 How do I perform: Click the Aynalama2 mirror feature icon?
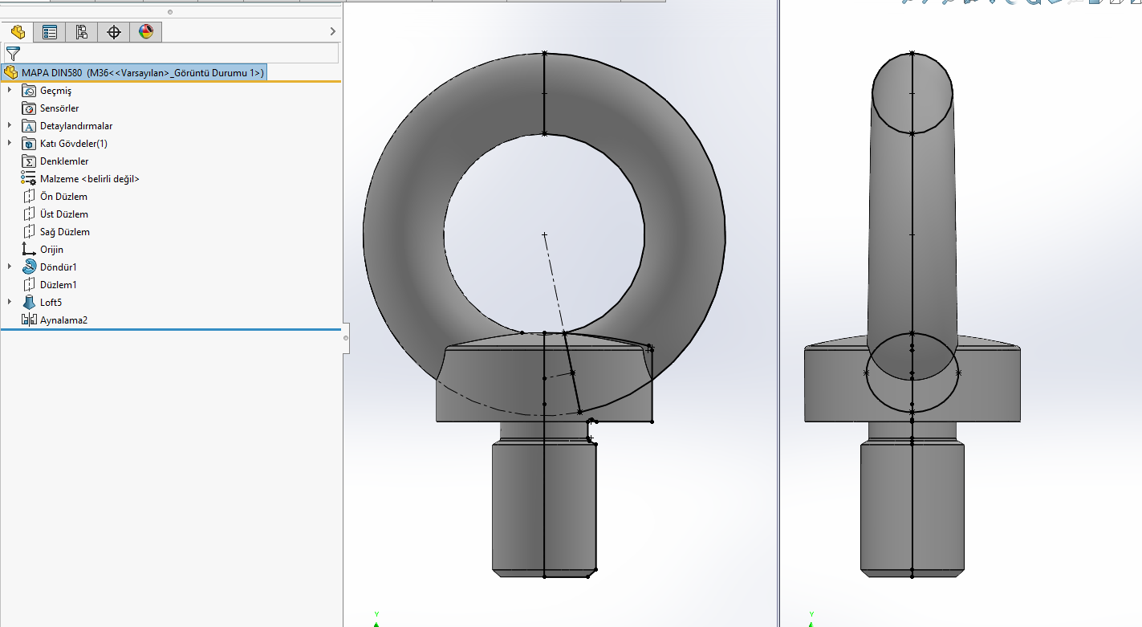[x=29, y=320]
